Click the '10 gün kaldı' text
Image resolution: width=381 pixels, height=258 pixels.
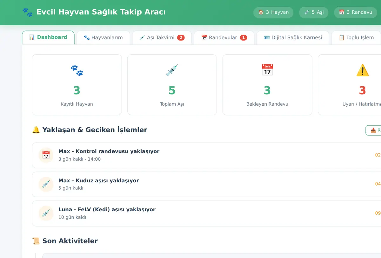pyautogui.click(x=72, y=217)
